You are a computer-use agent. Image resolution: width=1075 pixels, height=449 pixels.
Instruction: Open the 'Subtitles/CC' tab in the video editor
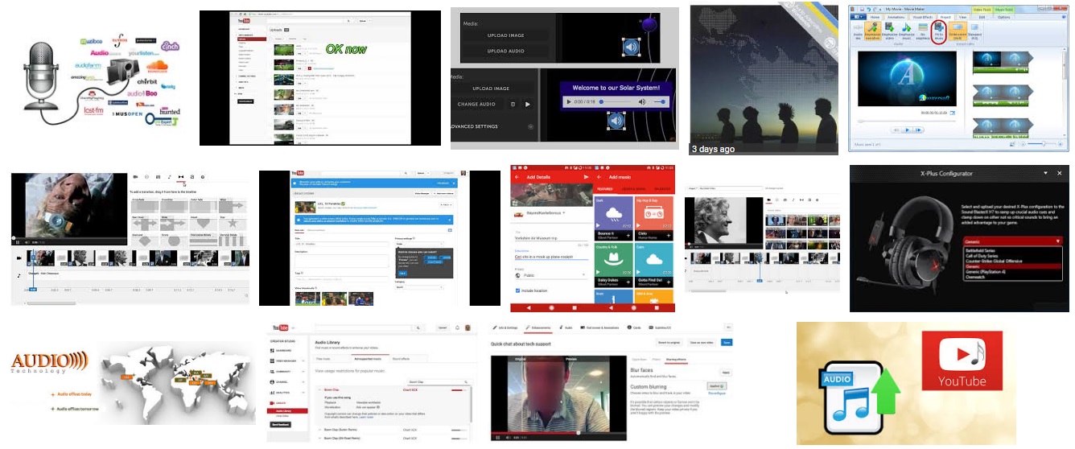pyautogui.click(x=660, y=327)
